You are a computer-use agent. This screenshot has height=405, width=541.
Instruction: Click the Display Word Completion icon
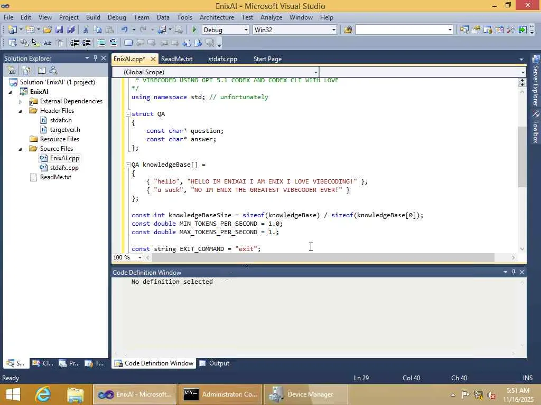coord(47,43)
